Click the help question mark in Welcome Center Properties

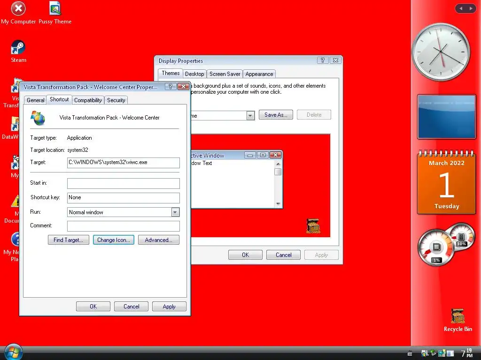170,87
